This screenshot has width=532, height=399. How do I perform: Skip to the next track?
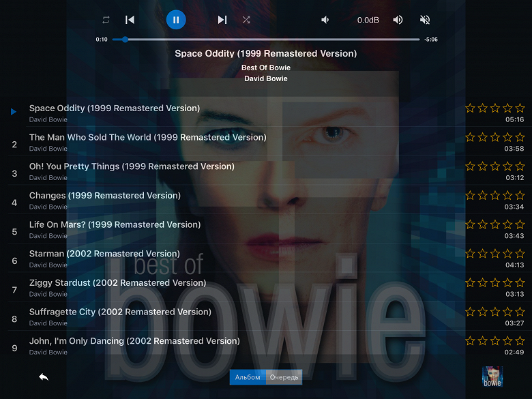[x=222, y=20]
